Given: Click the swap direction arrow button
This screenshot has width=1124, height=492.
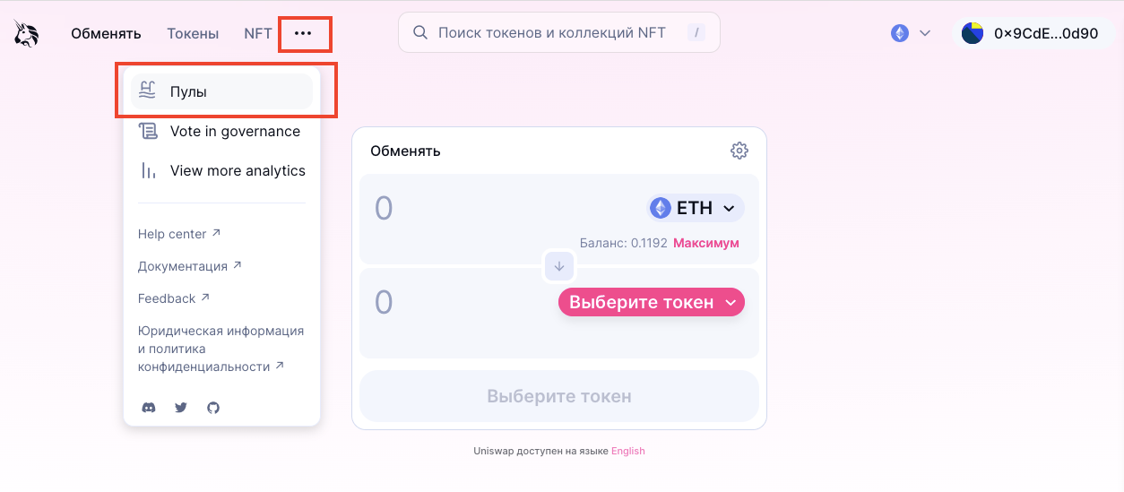Looking at the screenshot, I should point(559,265).
